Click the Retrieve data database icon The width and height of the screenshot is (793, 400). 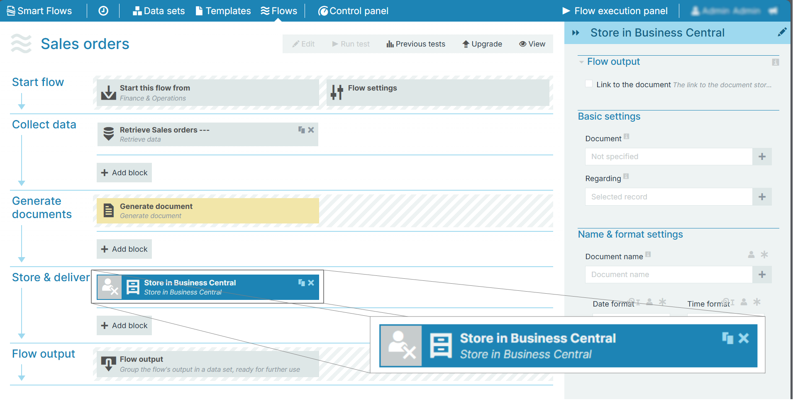pyautogui.click(x=109, y=134)
